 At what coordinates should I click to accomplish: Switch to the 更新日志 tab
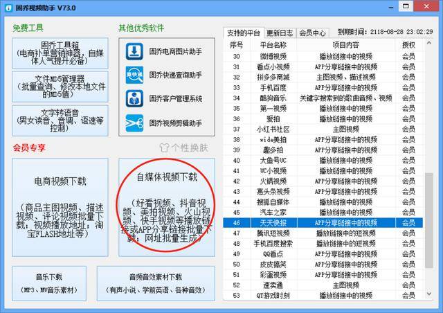click(x=280, y=33)
